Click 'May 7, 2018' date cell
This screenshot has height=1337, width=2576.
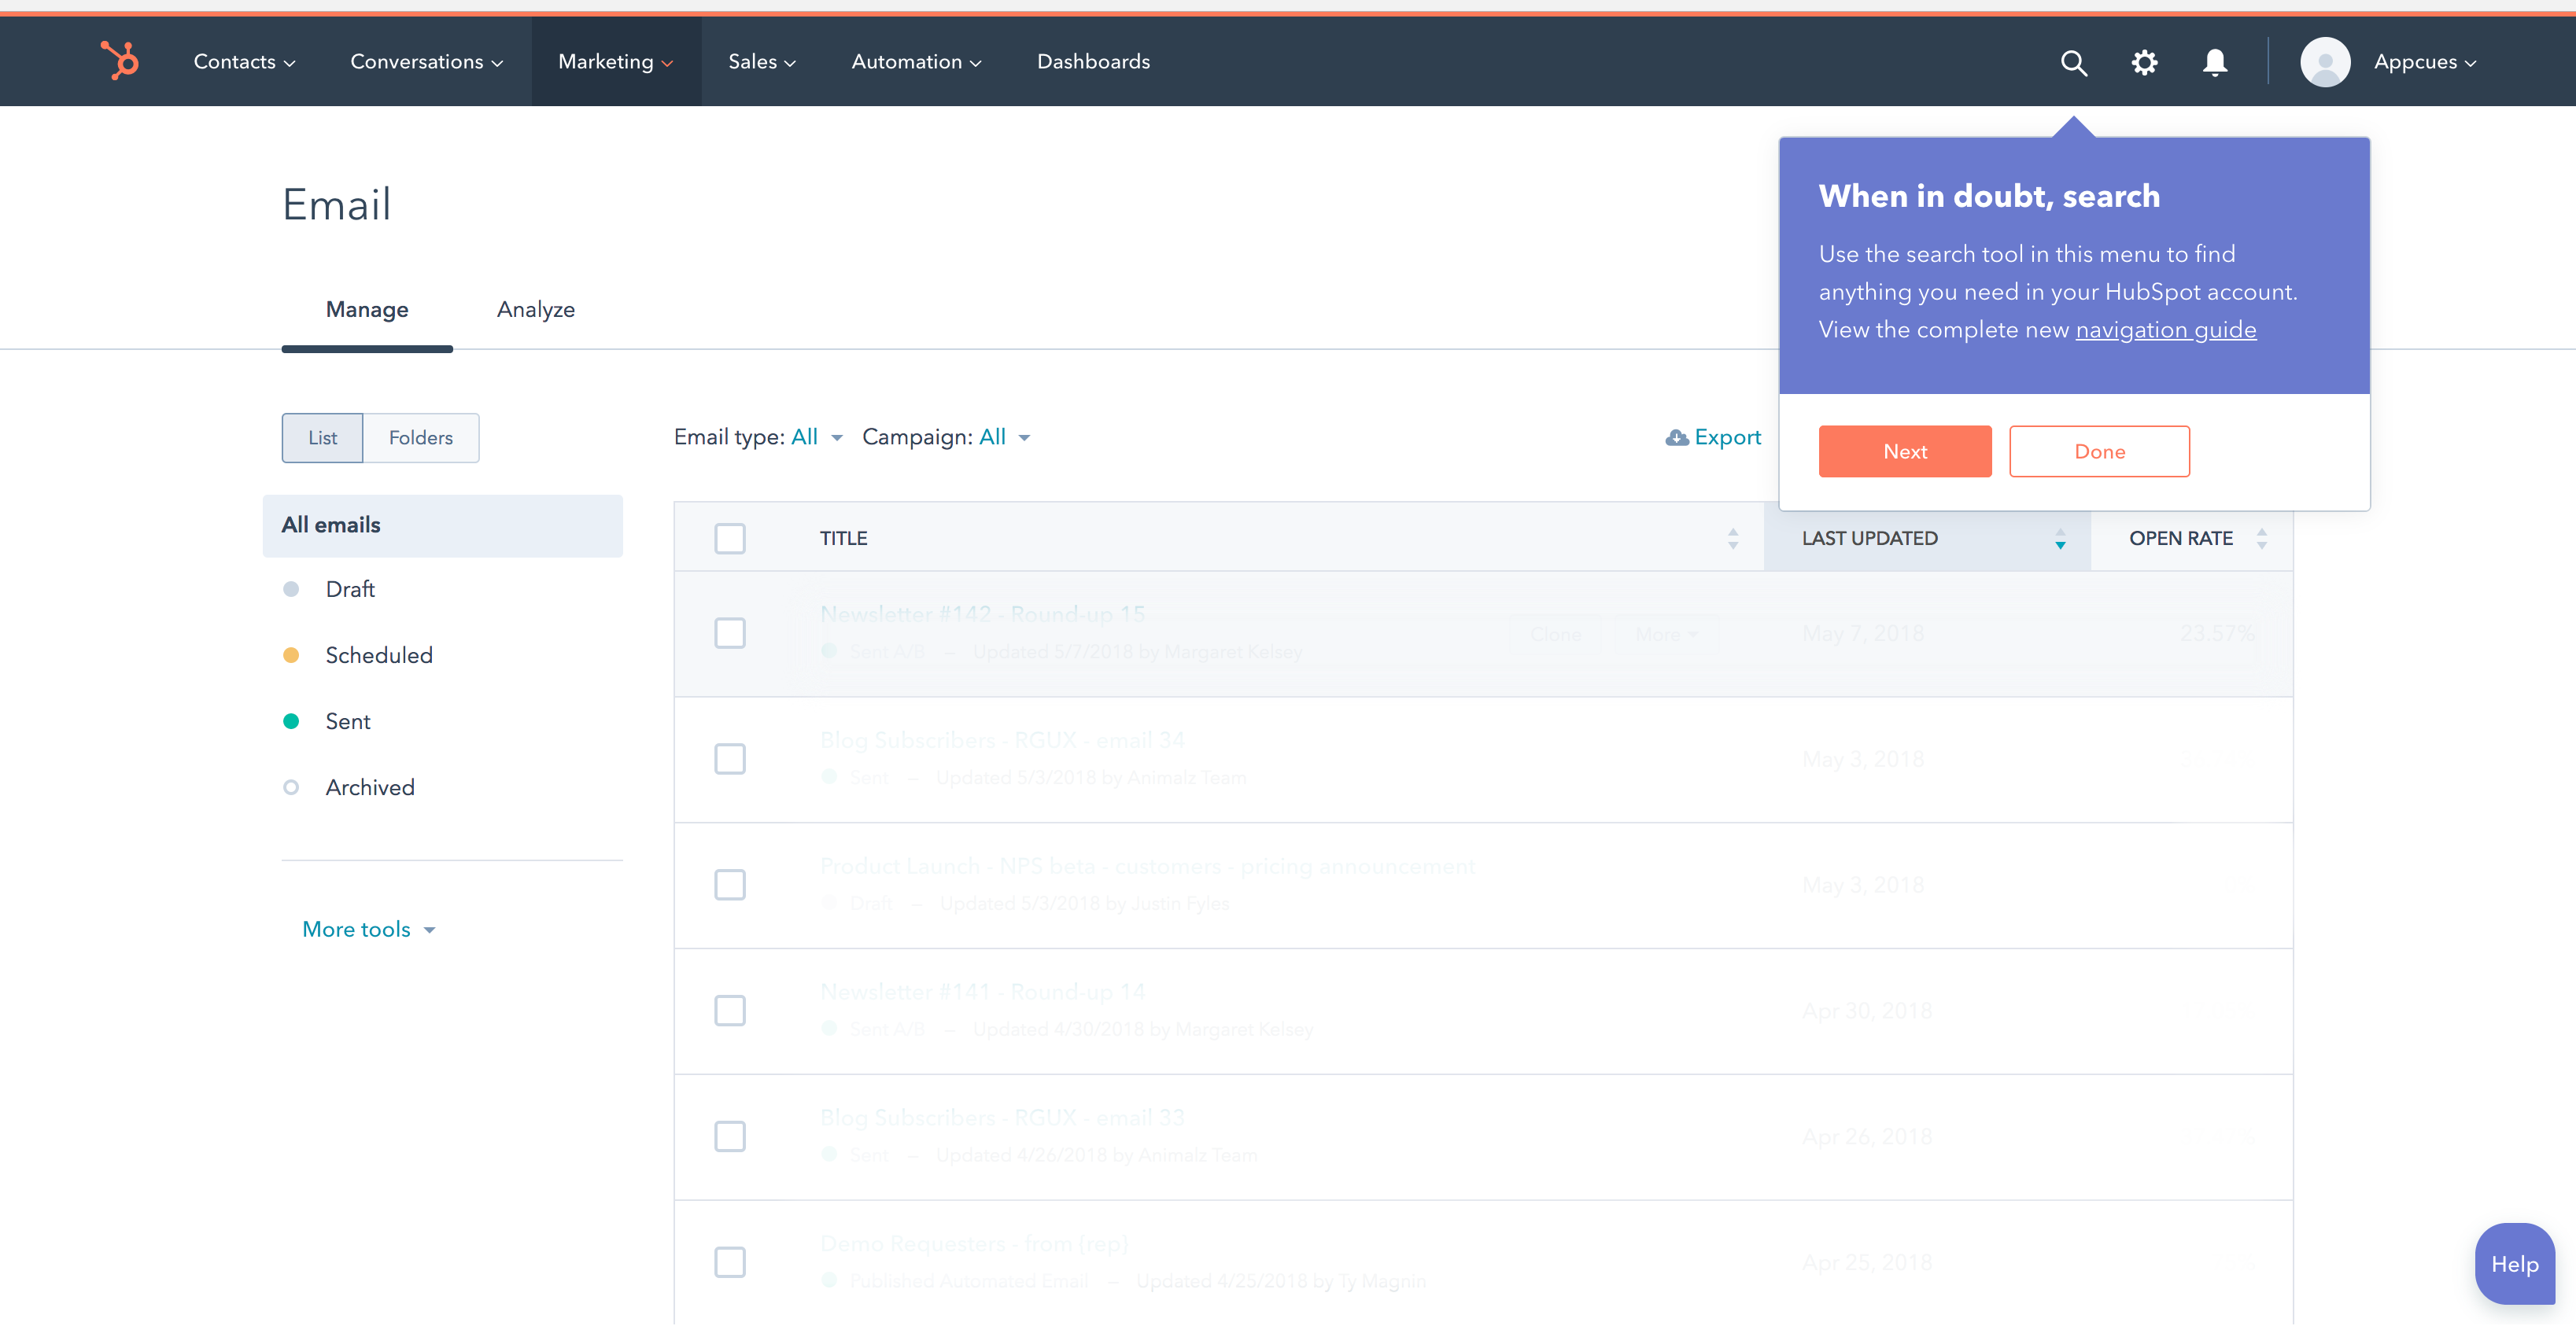(1863, 634)
